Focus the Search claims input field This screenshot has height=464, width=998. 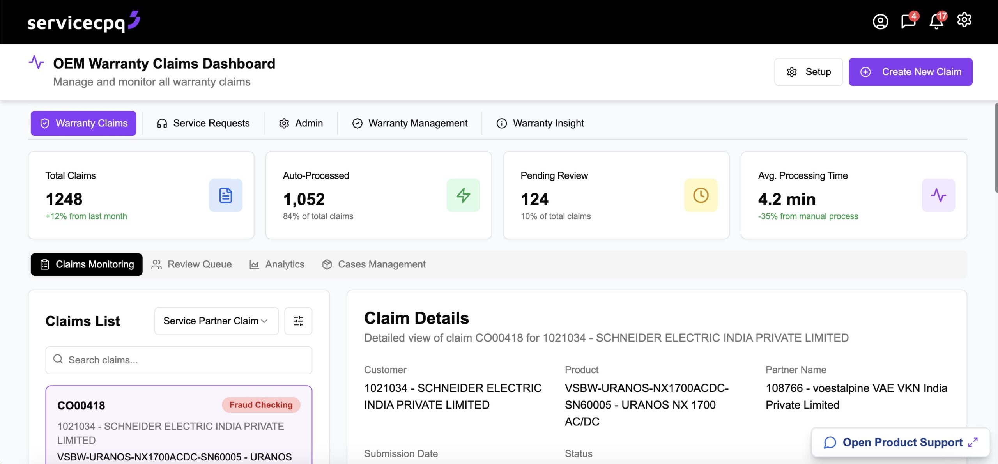coord(179,360)
